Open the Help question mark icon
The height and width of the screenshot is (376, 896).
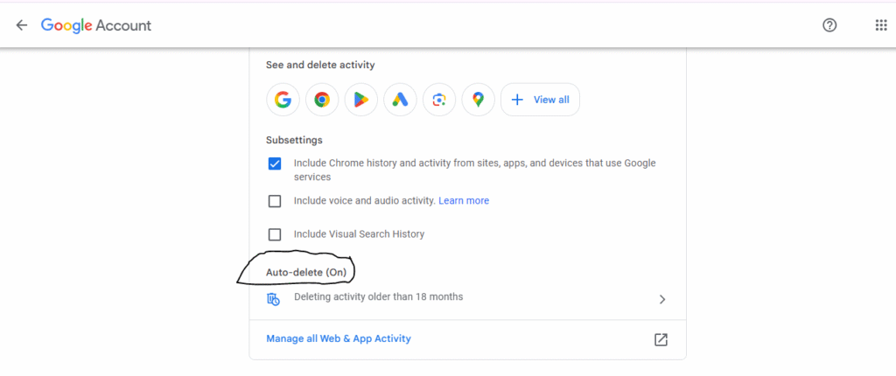(x=829, y=25)
